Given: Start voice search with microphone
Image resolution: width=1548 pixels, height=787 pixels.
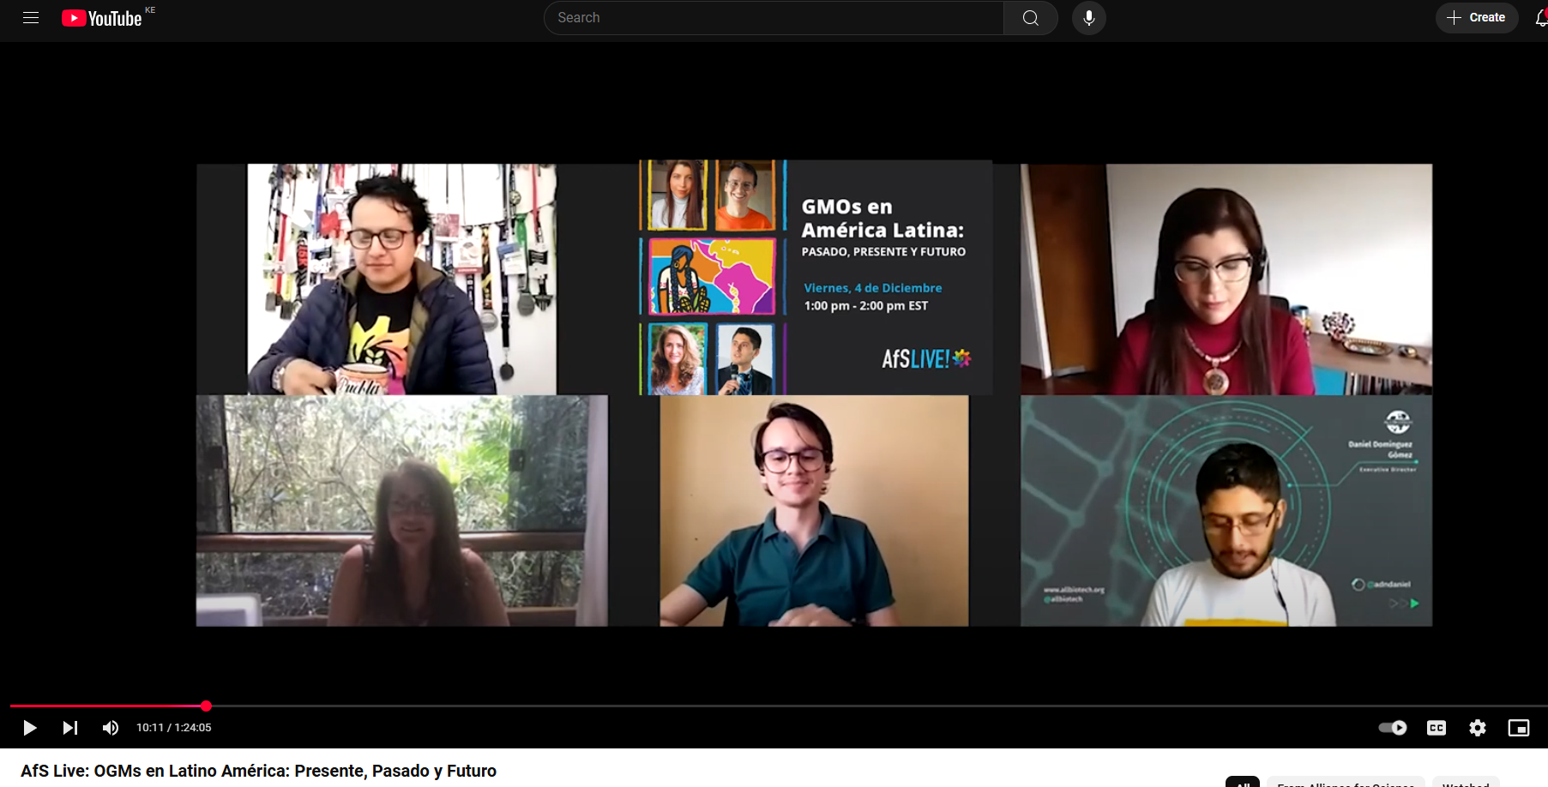Looking at the screenshot, I should [1089, 18].
